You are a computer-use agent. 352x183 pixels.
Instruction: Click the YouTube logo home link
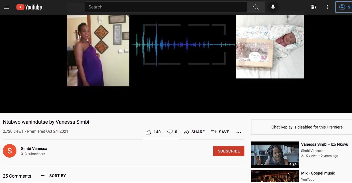(x=29, y=7)
